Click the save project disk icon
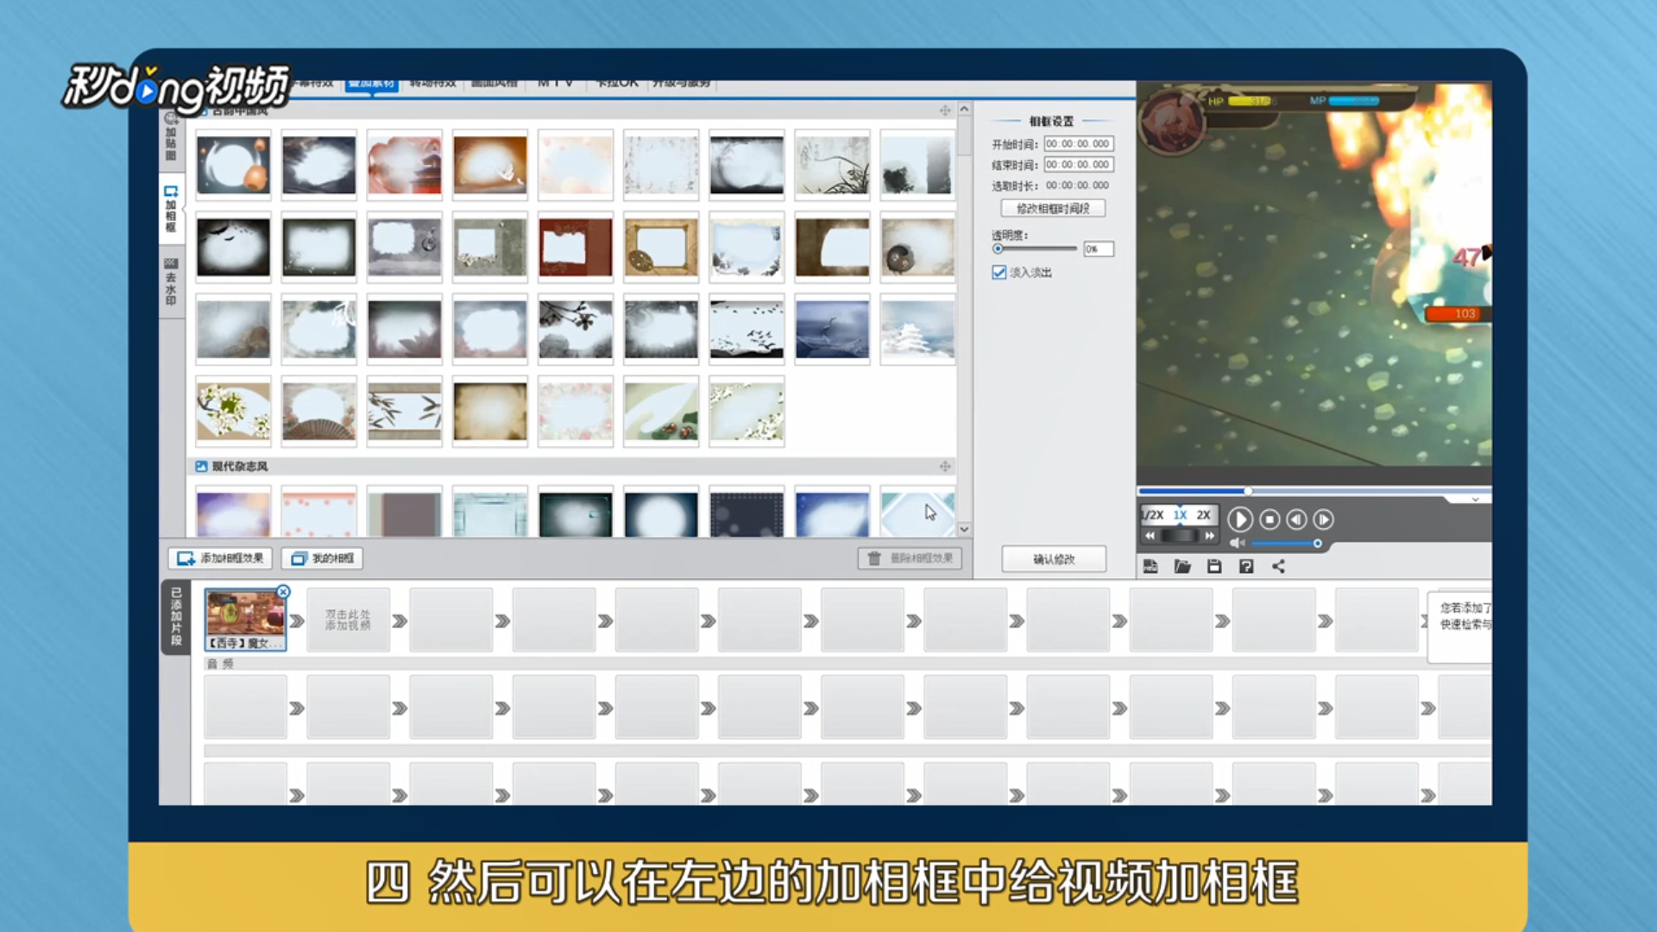The height and width of the screenshot is (932, 1657). click(1214, 567)
